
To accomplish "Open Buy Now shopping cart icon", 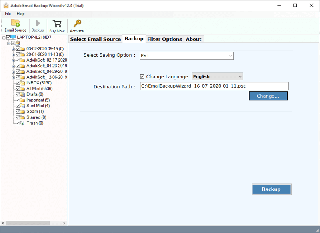I will (57, 24).
